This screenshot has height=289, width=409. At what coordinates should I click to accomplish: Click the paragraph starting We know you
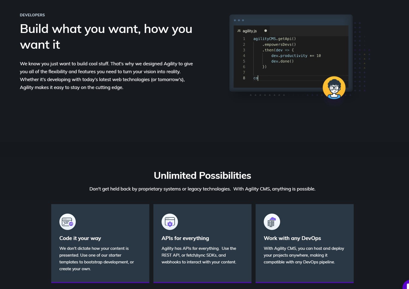point(106,75)
